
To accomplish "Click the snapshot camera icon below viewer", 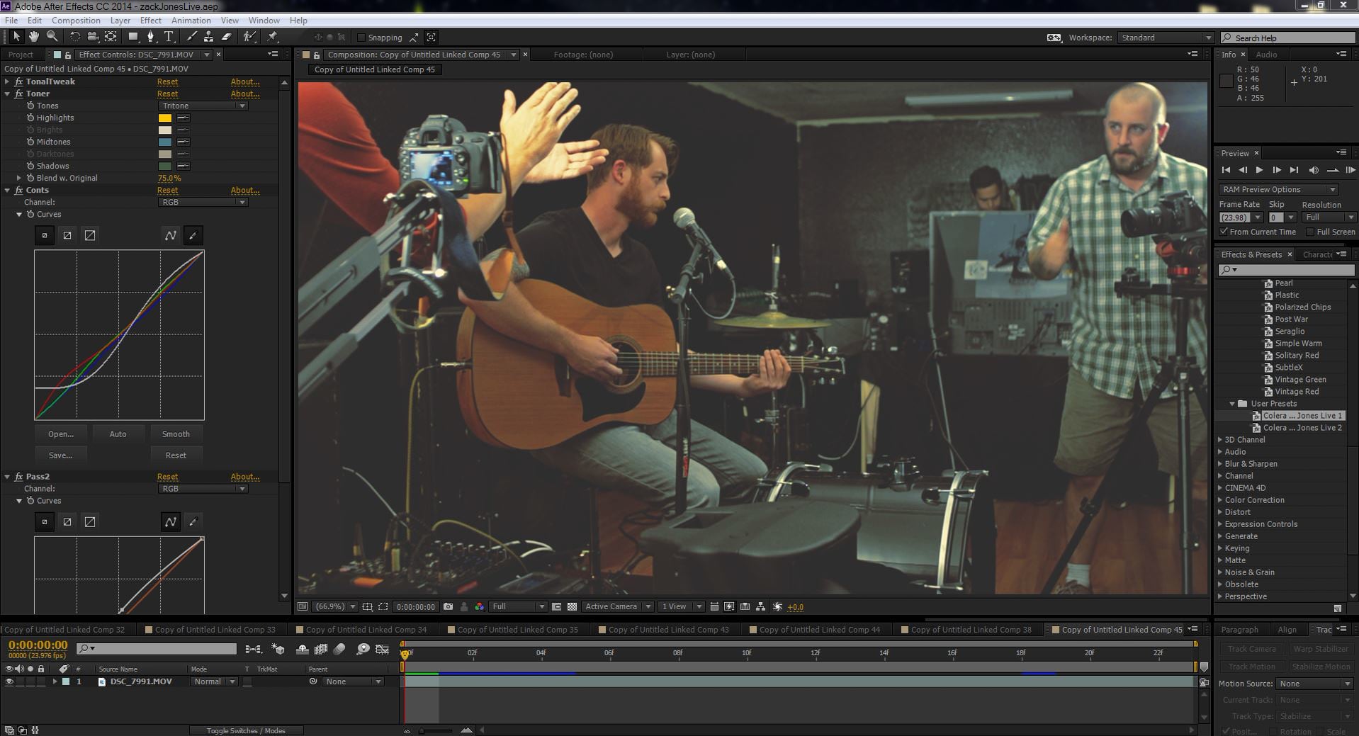I will 448,606.
